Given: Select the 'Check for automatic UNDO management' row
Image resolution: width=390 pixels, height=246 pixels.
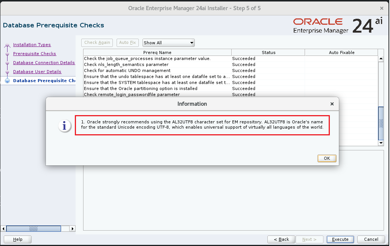Looking at the screenshot, I should coord(231,70).
